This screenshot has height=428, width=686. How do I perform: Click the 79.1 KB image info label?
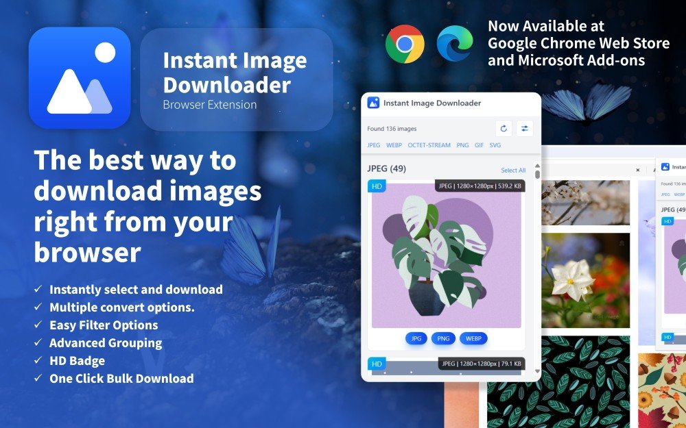point(482,364)
